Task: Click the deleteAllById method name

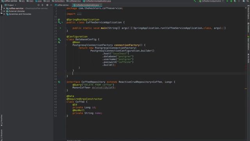Action: click(x=102, y=87)
